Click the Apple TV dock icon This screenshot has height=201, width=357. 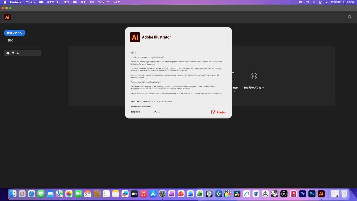[134, 194]
